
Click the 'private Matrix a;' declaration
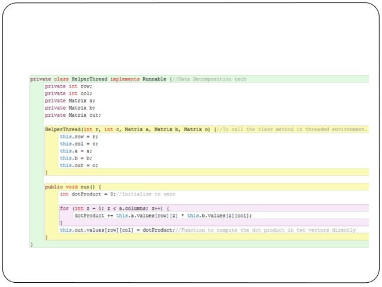tap(69, 101)
